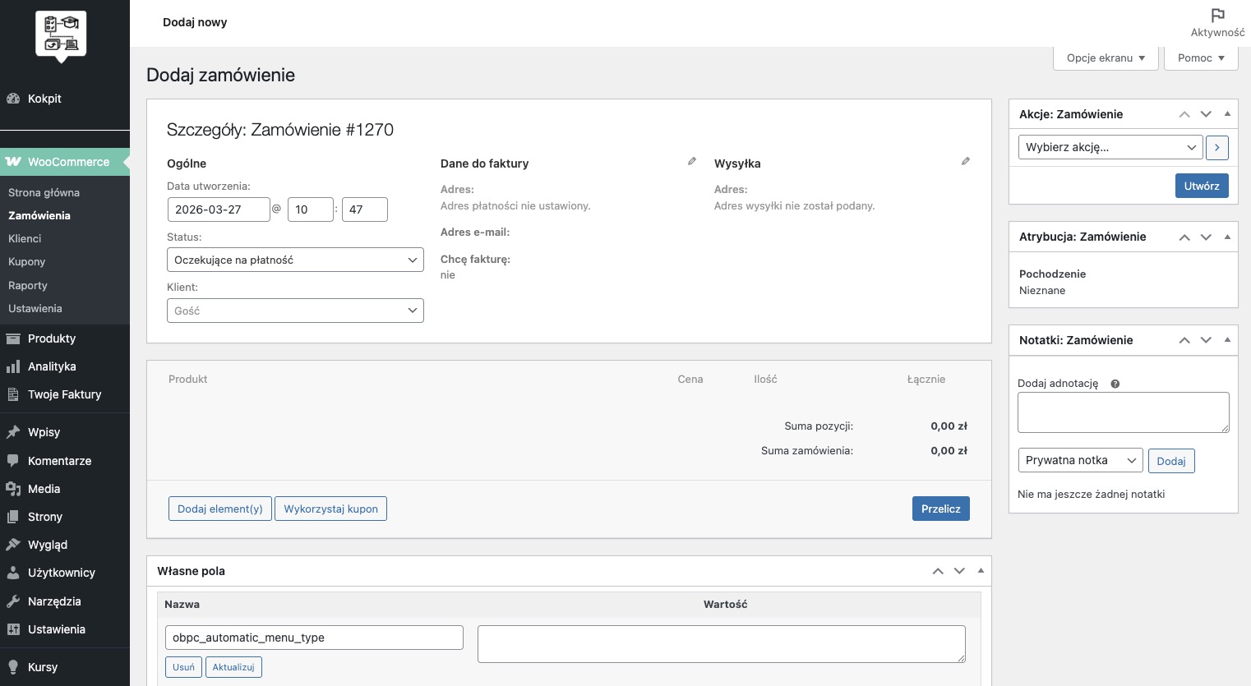Screen dimensions: 1251x686
Task: Open Raporty submenu item
Action: tap(28, 285)
